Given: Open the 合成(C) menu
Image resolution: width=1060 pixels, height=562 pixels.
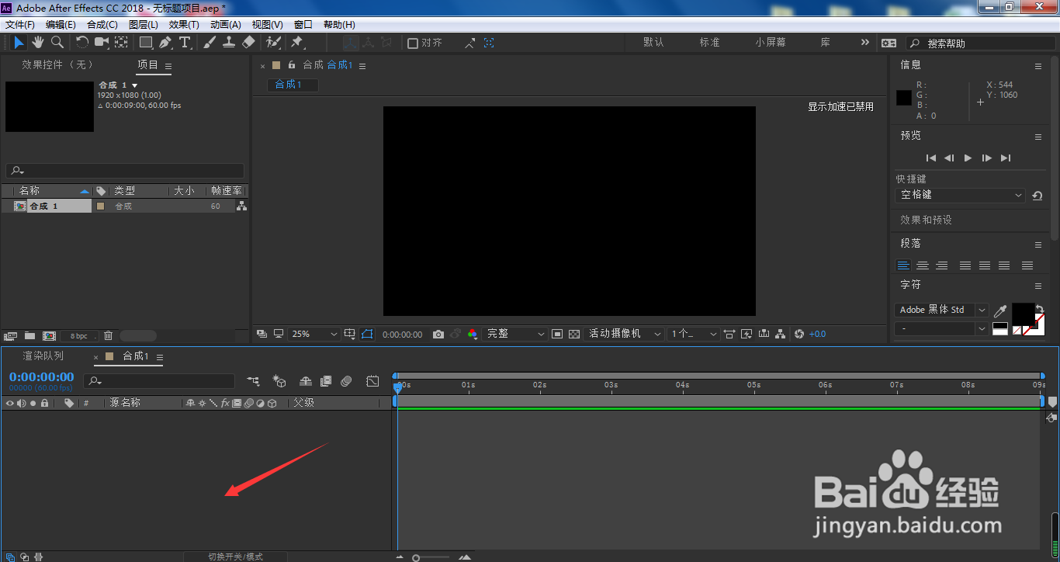Looking at the screenshot, I should tap(102, 25).
